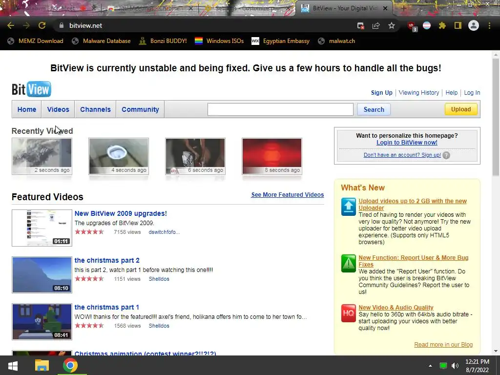Click the question mark help icon
The height and width of the screenshot is (375, 500).
(x=446, y=155)
